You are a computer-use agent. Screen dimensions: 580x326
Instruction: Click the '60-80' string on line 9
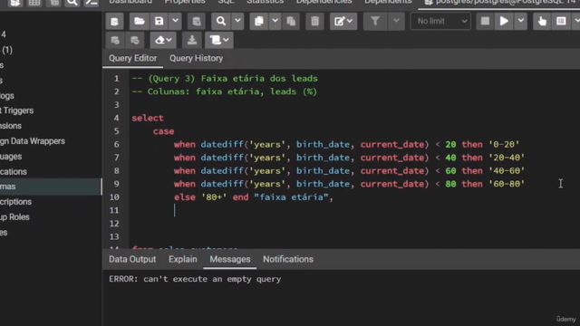point(507,184)
